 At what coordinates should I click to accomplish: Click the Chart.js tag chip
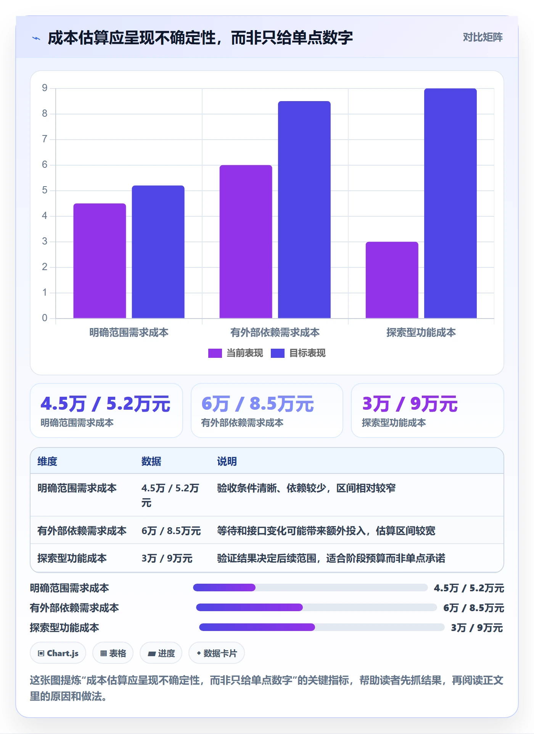(58, 653)
